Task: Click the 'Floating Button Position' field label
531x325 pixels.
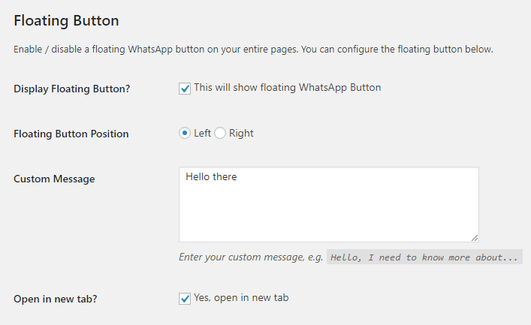Action: point(71,134)
